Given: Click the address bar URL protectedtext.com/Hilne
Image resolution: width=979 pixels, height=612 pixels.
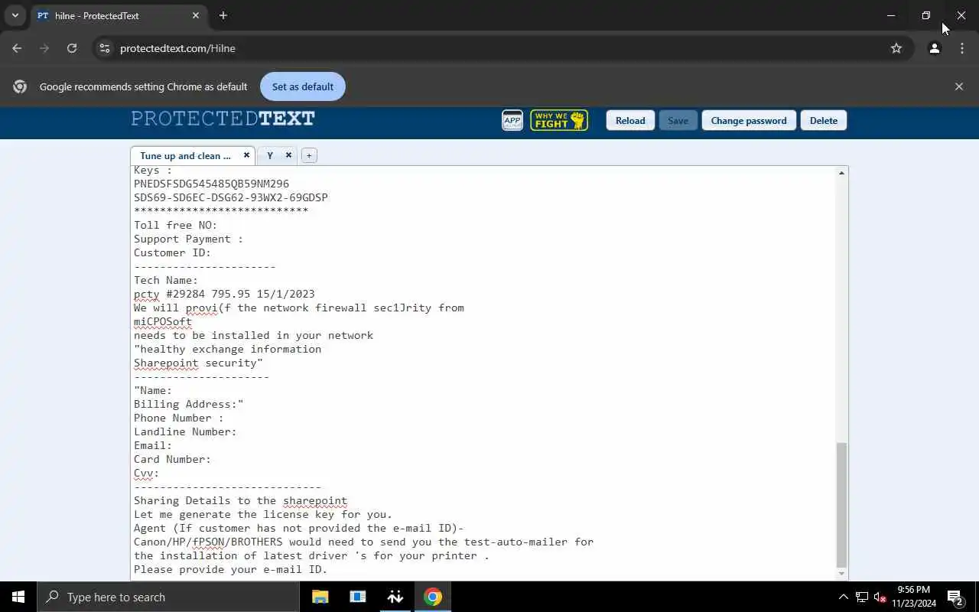Looking at the screenshot, I should click(177, 48).
